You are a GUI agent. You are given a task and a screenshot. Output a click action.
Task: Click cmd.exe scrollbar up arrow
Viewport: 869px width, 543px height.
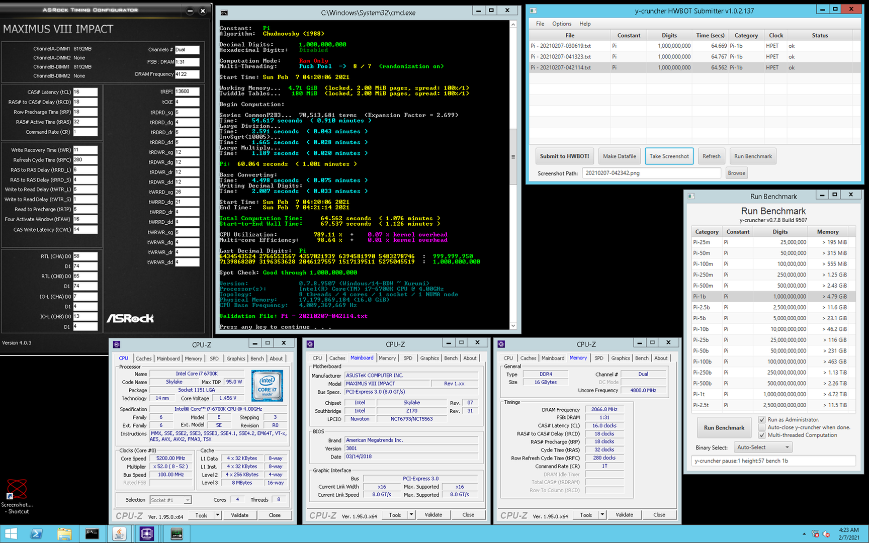(x=513, y=24)
